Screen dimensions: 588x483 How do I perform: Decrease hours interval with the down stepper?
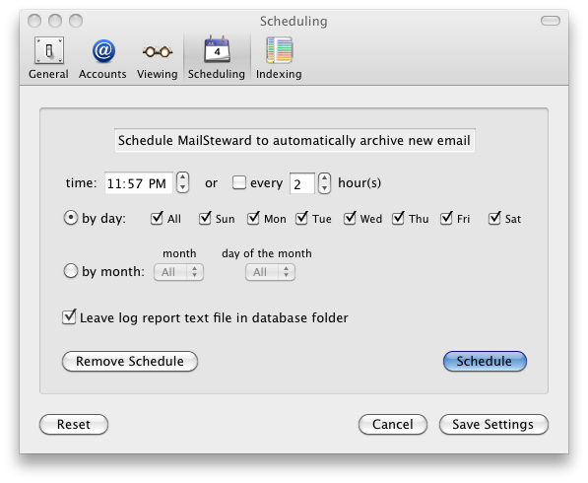click(x=324, y=188)
